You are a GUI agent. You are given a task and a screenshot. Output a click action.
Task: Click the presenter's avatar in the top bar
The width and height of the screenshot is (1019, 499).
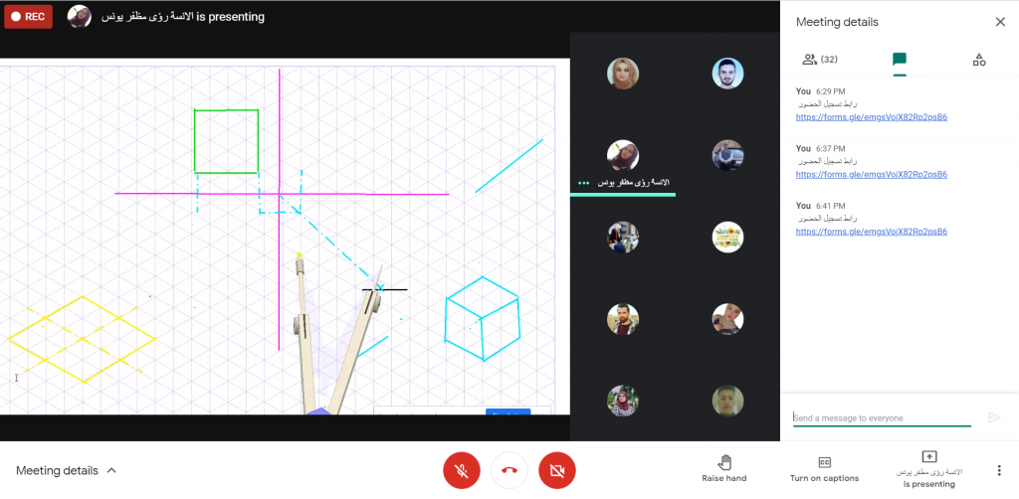pos(80,17)
